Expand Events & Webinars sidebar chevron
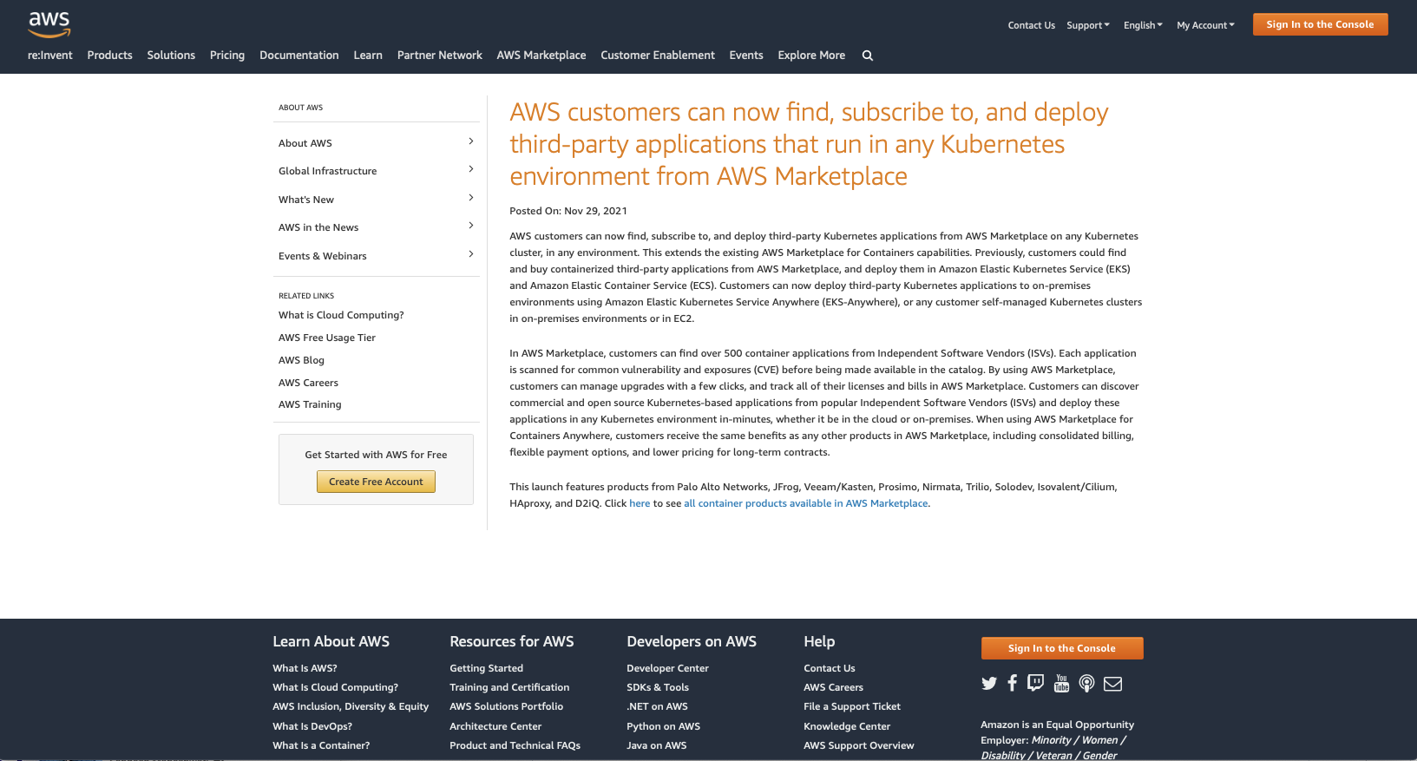The height and width of the screenshot is (761, 1417). pyautogui.click(x=471, y=254)
